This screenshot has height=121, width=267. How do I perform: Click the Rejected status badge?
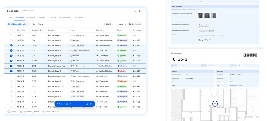click(122, 71)
